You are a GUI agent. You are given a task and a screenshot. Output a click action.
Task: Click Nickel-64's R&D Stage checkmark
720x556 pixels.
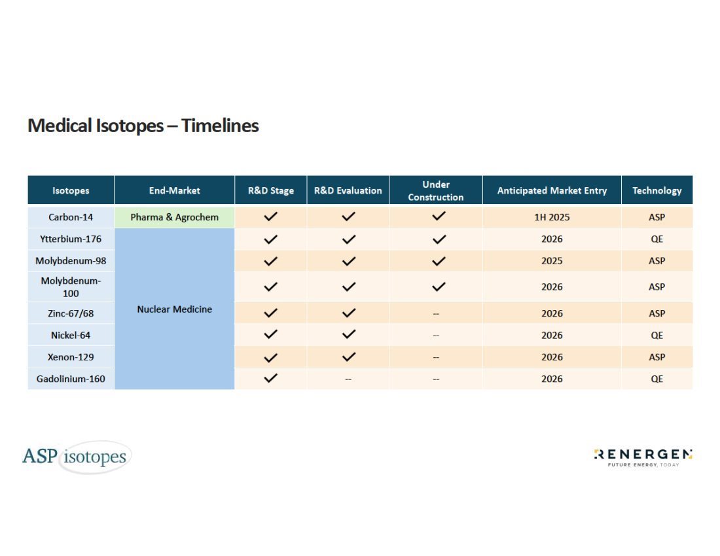point(271,335)
